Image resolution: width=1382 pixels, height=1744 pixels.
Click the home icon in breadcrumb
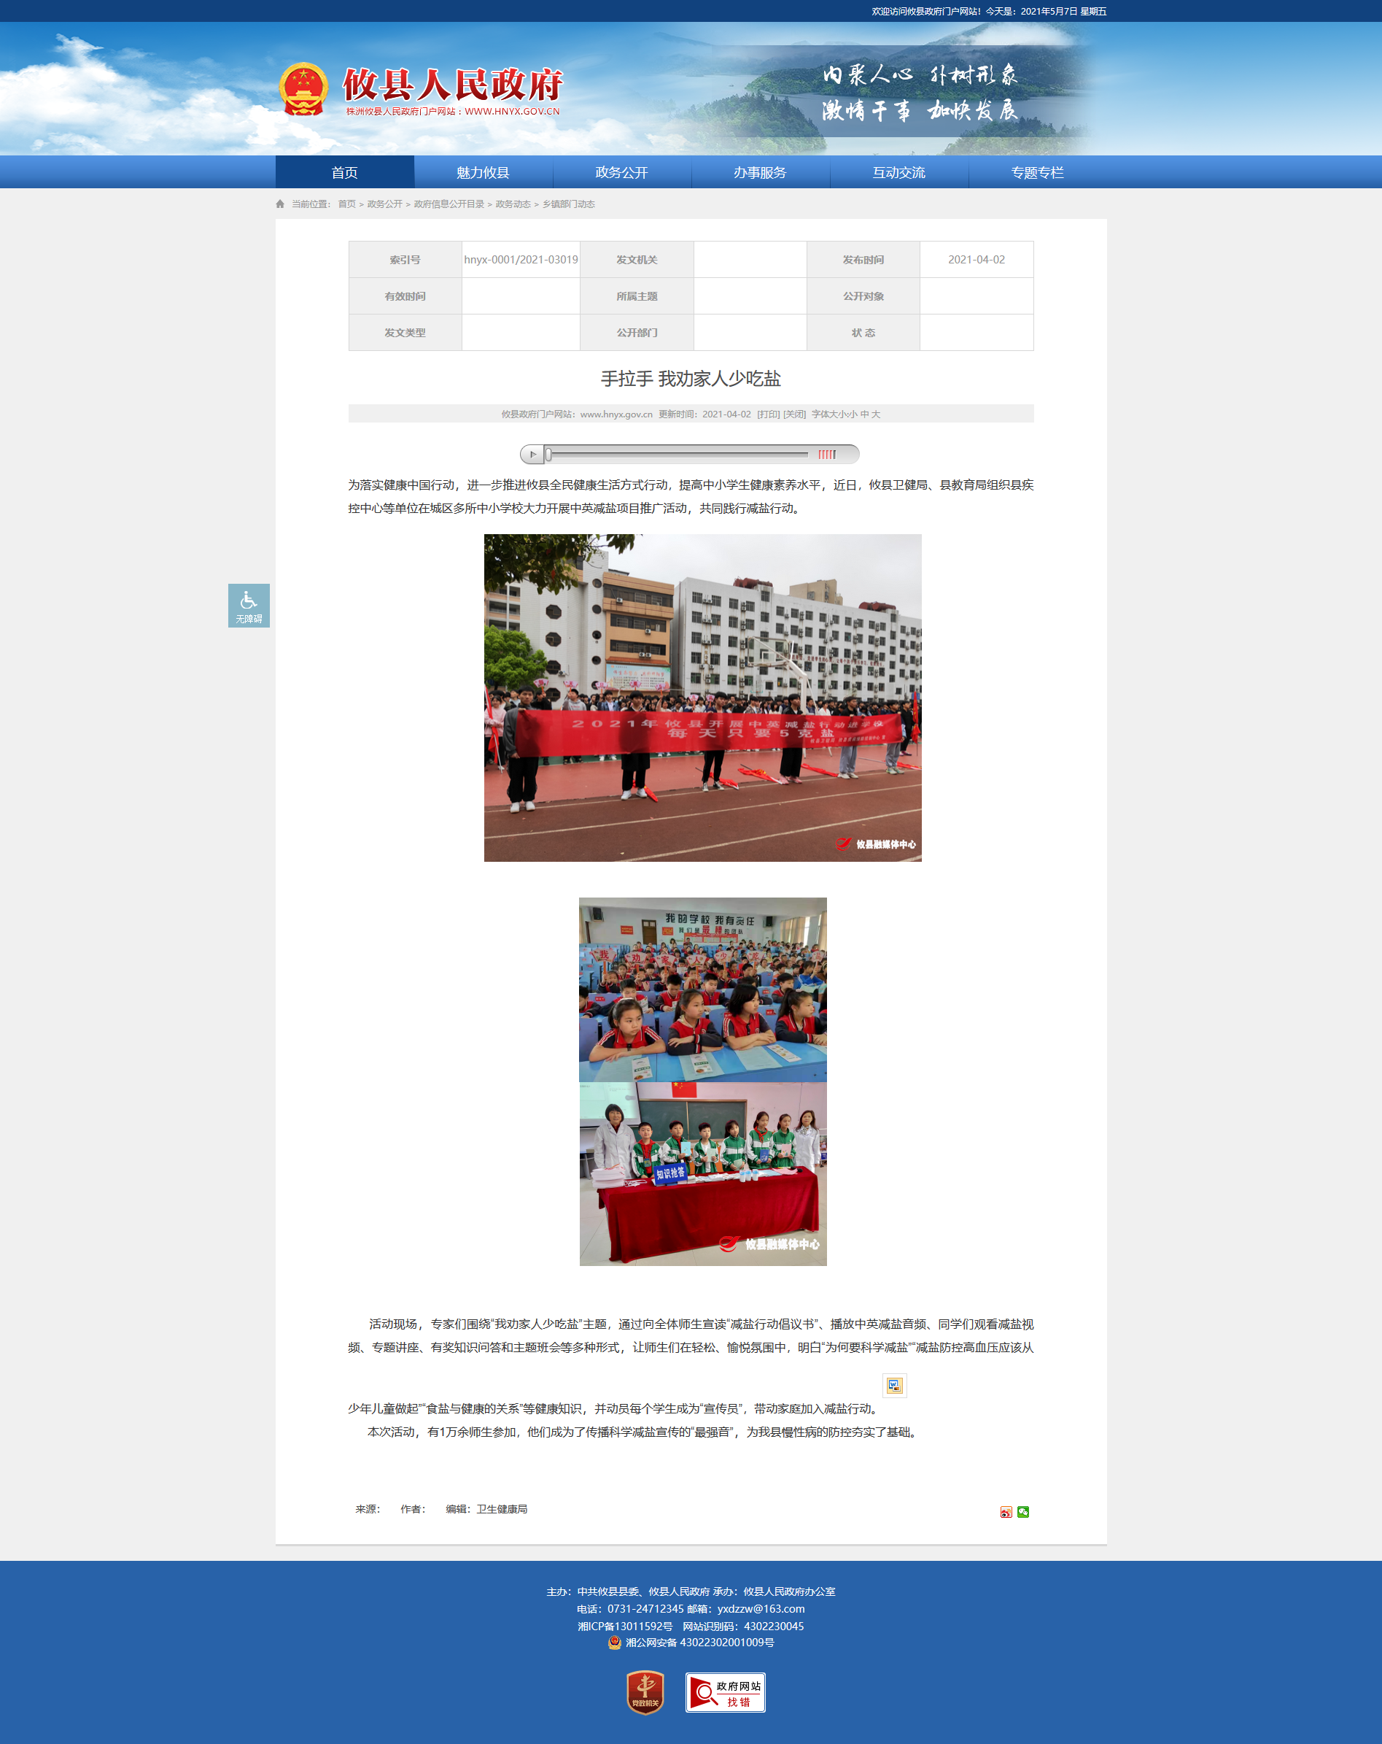pyautogui.click(x=280, y=204)
